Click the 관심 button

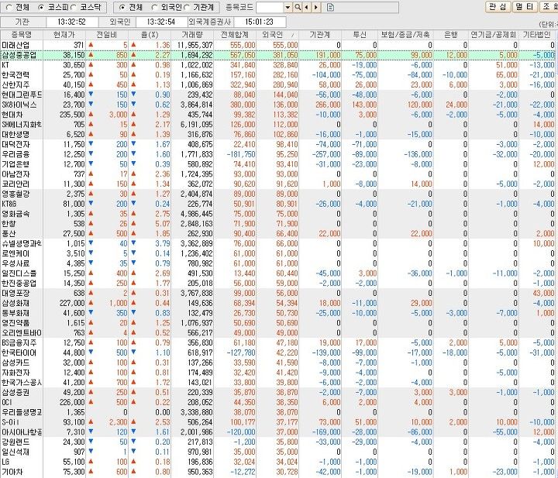[x=498, y=7]
